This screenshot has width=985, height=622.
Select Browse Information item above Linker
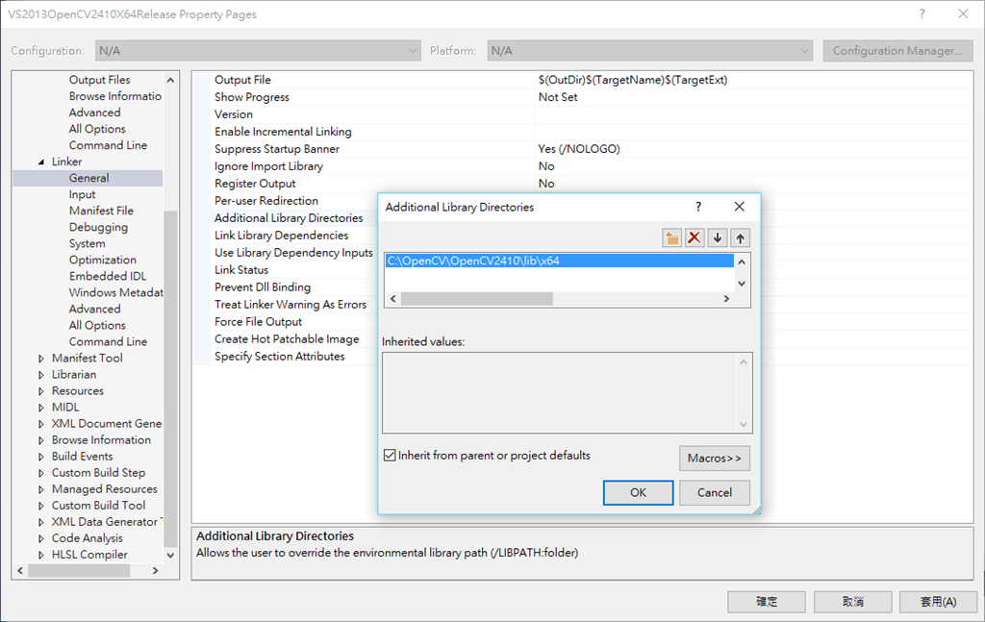[x=115, y=96]
